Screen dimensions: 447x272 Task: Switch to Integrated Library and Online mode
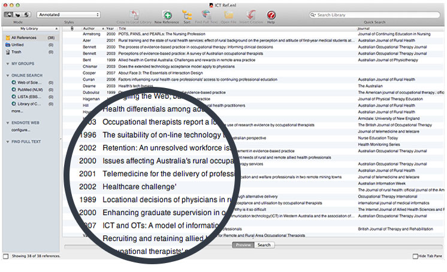pyautogui.click(x=26, y=14)
